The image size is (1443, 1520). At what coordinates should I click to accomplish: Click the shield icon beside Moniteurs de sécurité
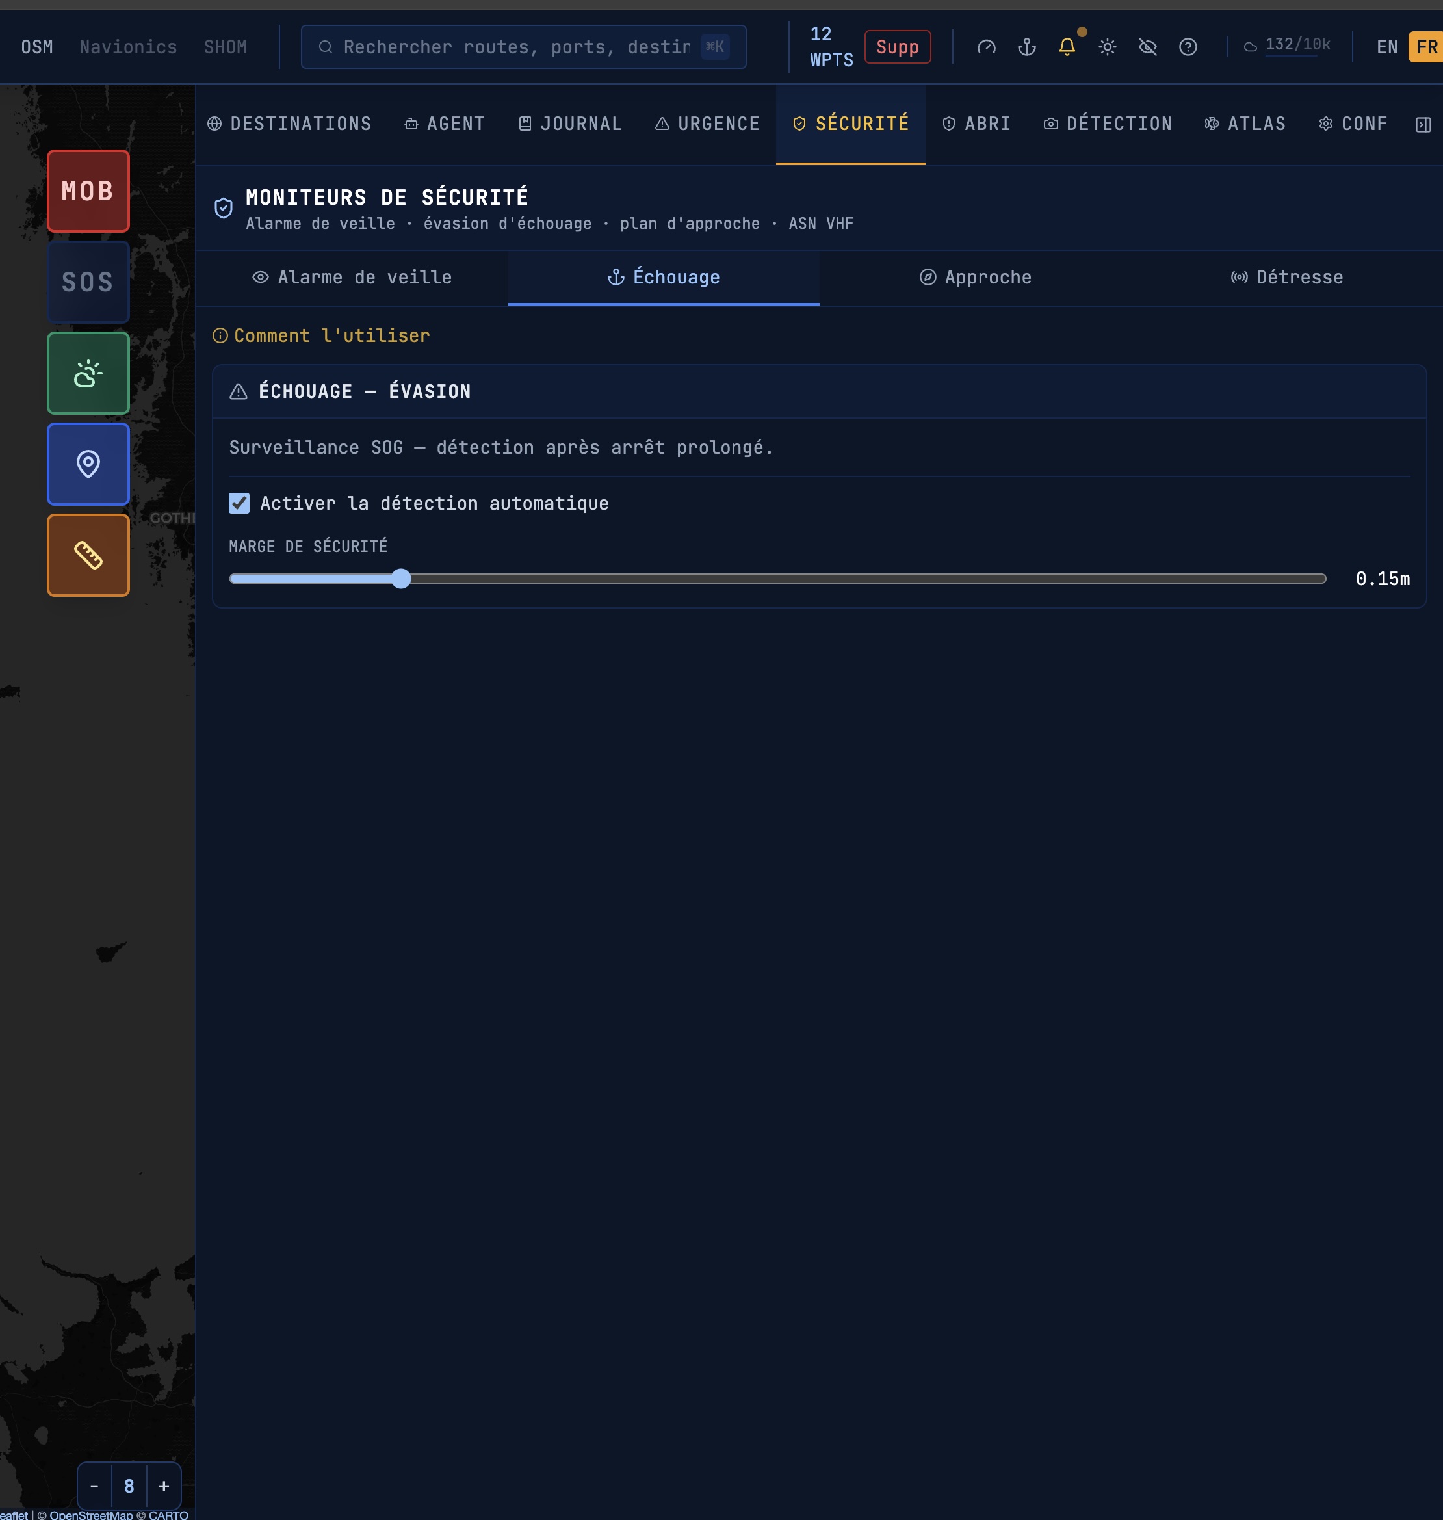(223, 207)
